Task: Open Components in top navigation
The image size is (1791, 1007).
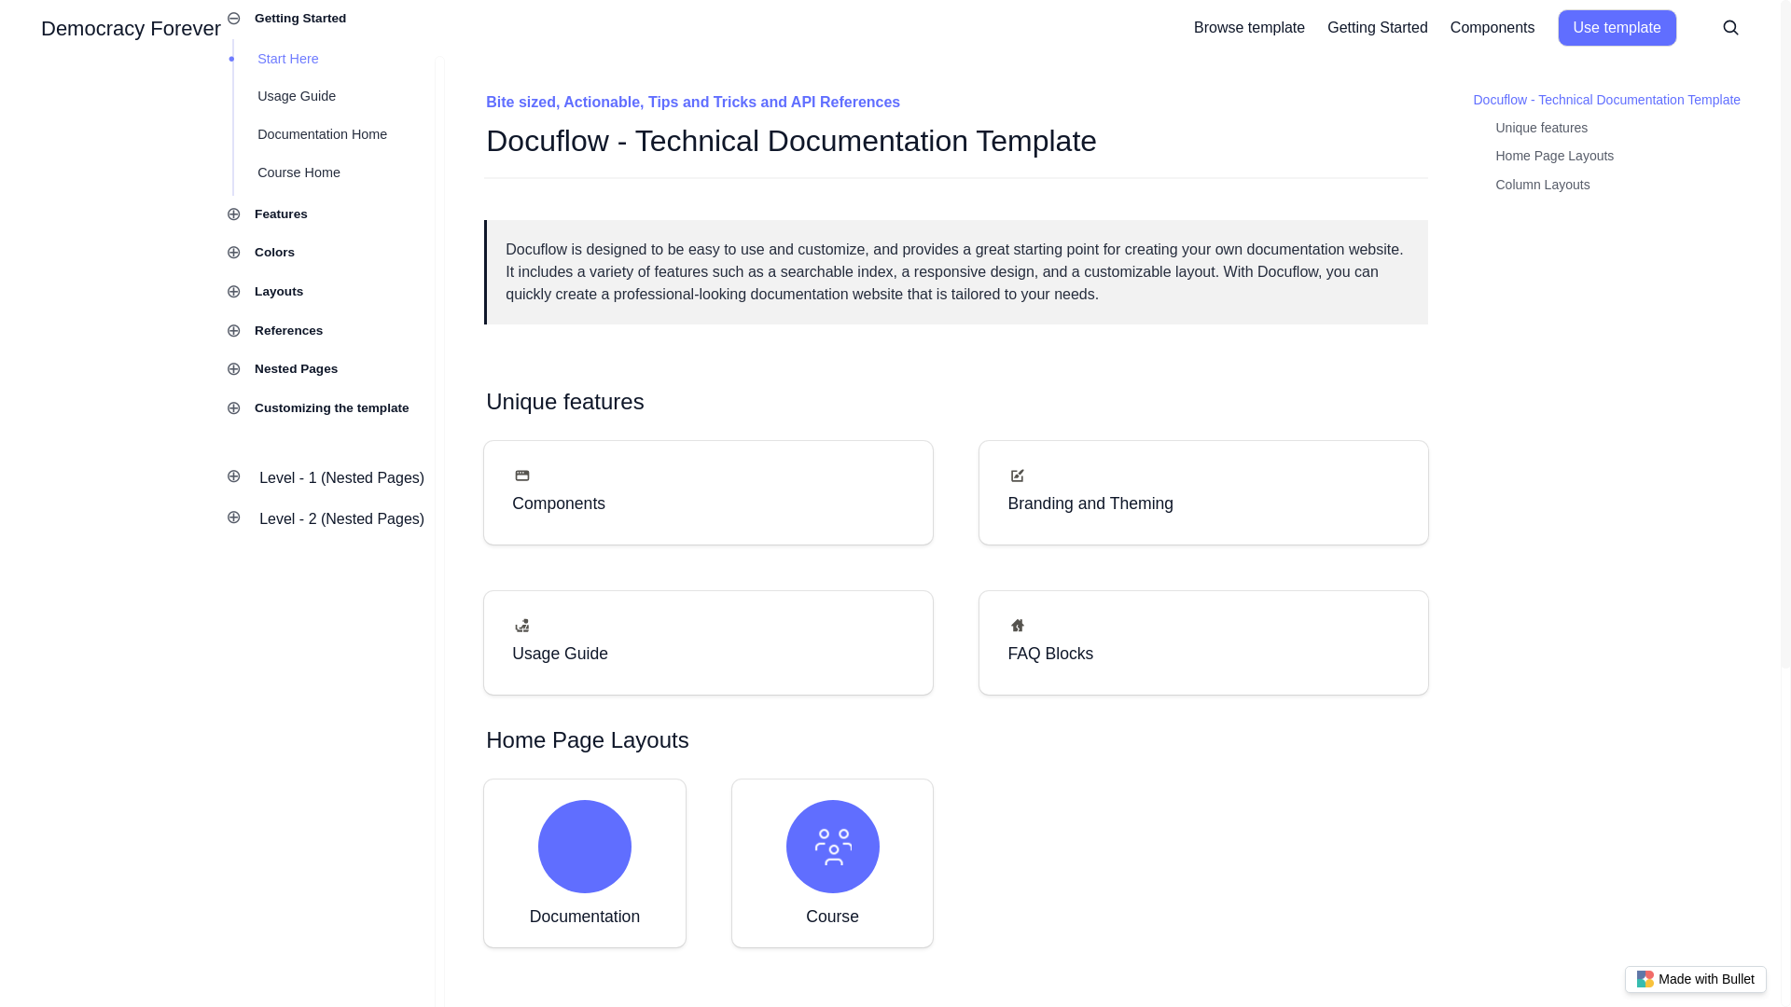Action: click(x=1492, y=28)
